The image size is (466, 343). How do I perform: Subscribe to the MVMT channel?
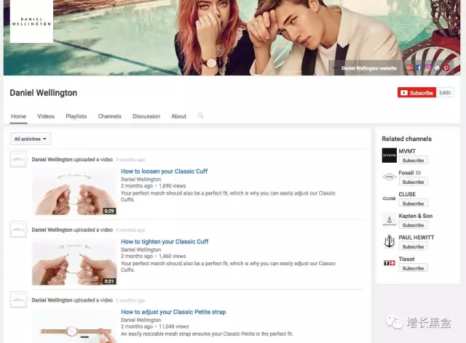(x=413, y=160)
